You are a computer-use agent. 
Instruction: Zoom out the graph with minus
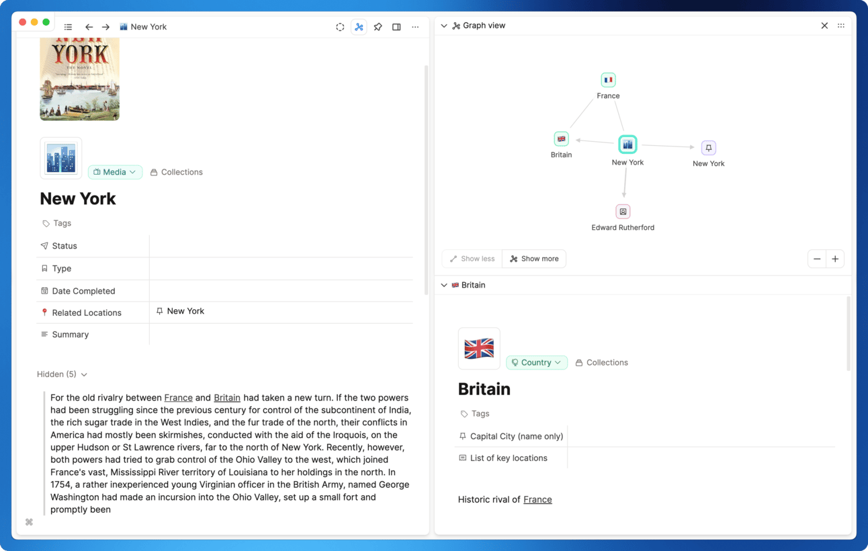(817, 259)
